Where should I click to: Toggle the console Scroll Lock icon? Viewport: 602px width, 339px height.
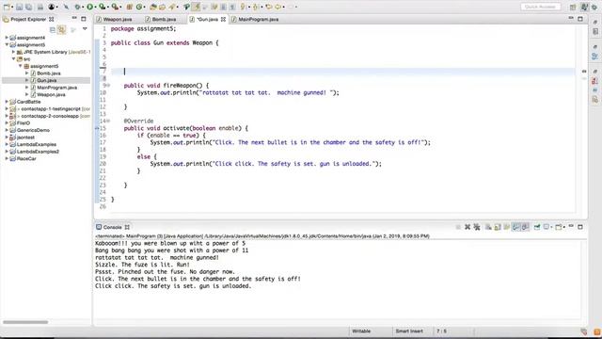pos(498,227)
